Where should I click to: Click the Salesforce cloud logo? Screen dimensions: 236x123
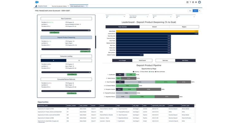[x=37, y=2]
